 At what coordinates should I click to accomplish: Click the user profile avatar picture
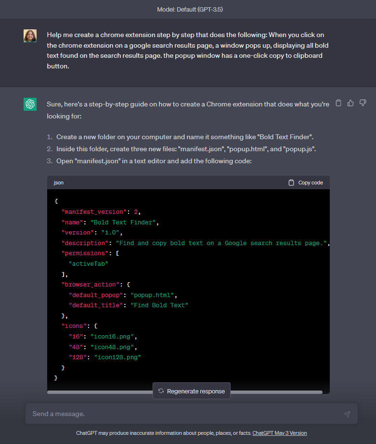[30, 36]
